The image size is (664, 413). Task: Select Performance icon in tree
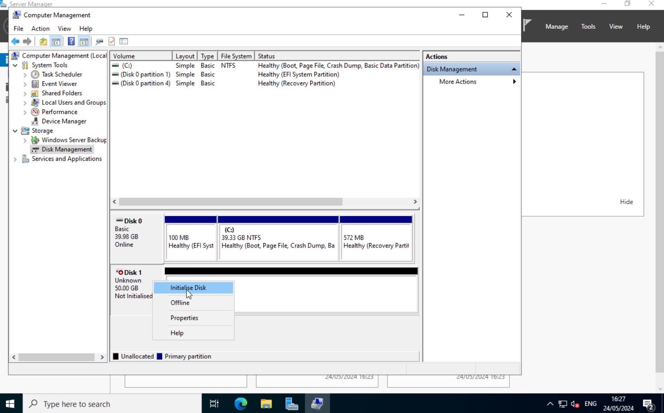point(35,112)
